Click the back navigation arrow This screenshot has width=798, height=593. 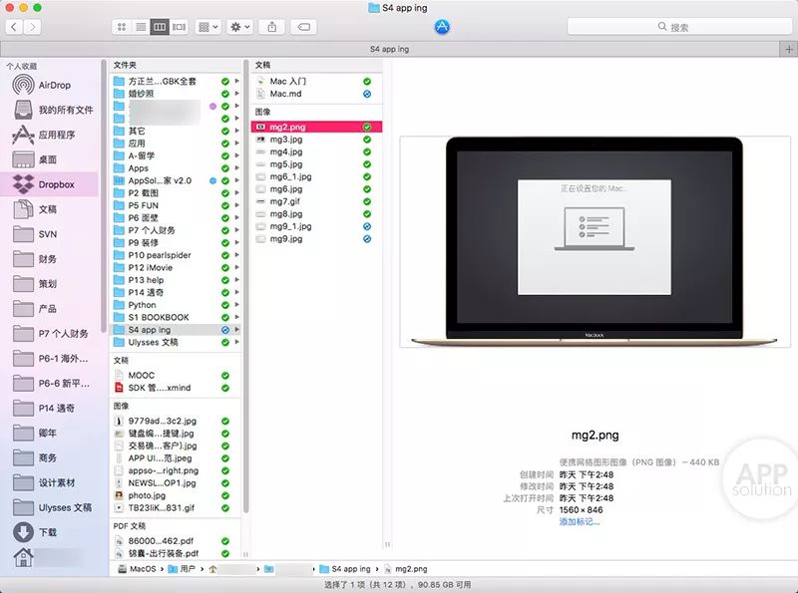(14, 27)
